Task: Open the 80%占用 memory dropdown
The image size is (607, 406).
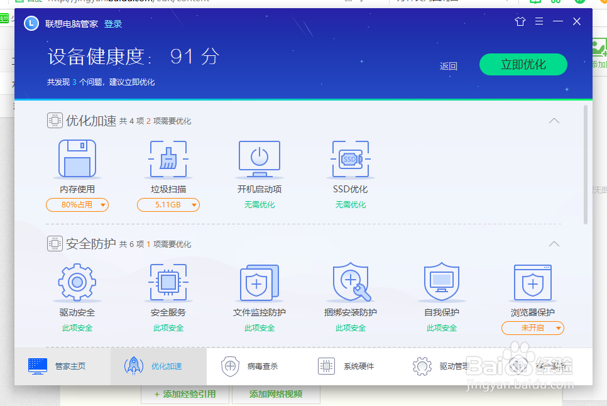Action: 77,205
